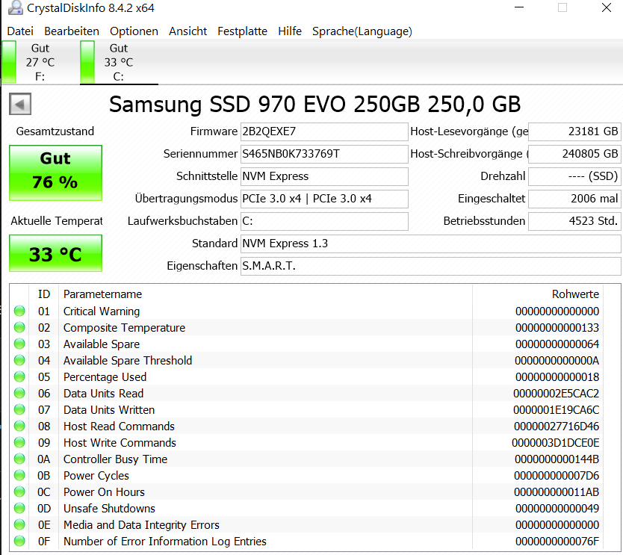Viewport: 623px width, 555px height.
Task: Select the Power On Hours parameter name
Action: pyautogui.click(x=104, y=492)
